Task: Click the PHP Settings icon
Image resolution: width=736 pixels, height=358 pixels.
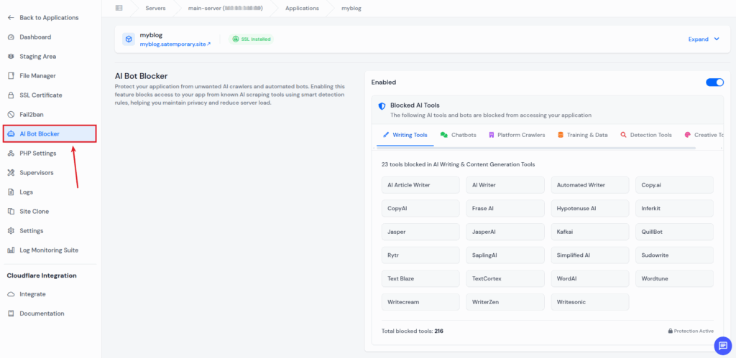Action: pyautogui.click(x=11, y=154)
